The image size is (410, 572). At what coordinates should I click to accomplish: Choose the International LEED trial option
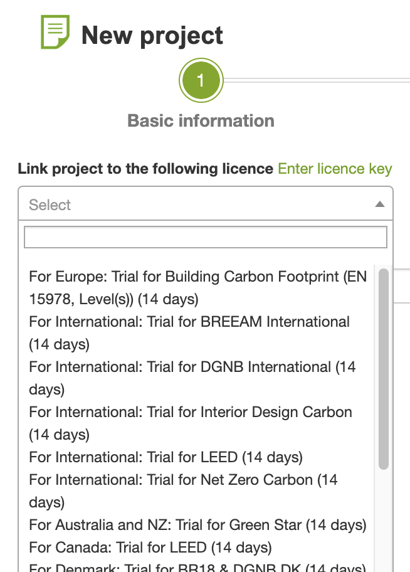pyautogui.click(x=166, y=457)
